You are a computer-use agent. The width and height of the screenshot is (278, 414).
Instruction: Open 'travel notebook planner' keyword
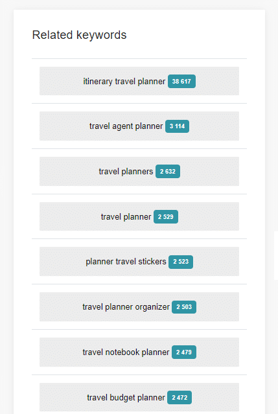click(126, 352)
